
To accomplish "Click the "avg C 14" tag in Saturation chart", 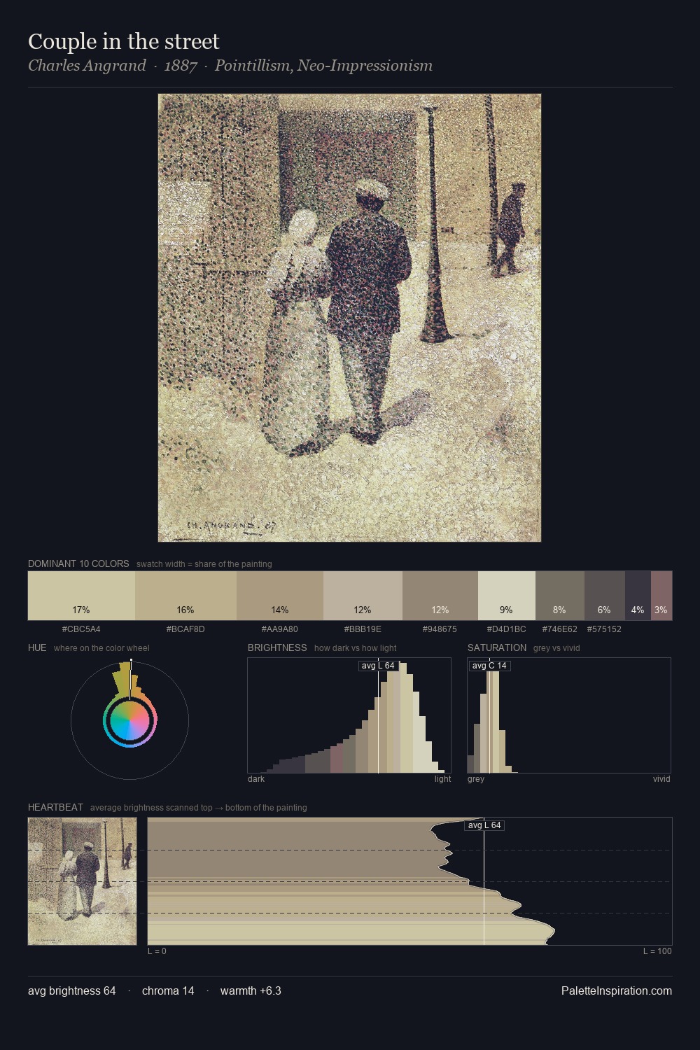I will (x=489, y=666).
